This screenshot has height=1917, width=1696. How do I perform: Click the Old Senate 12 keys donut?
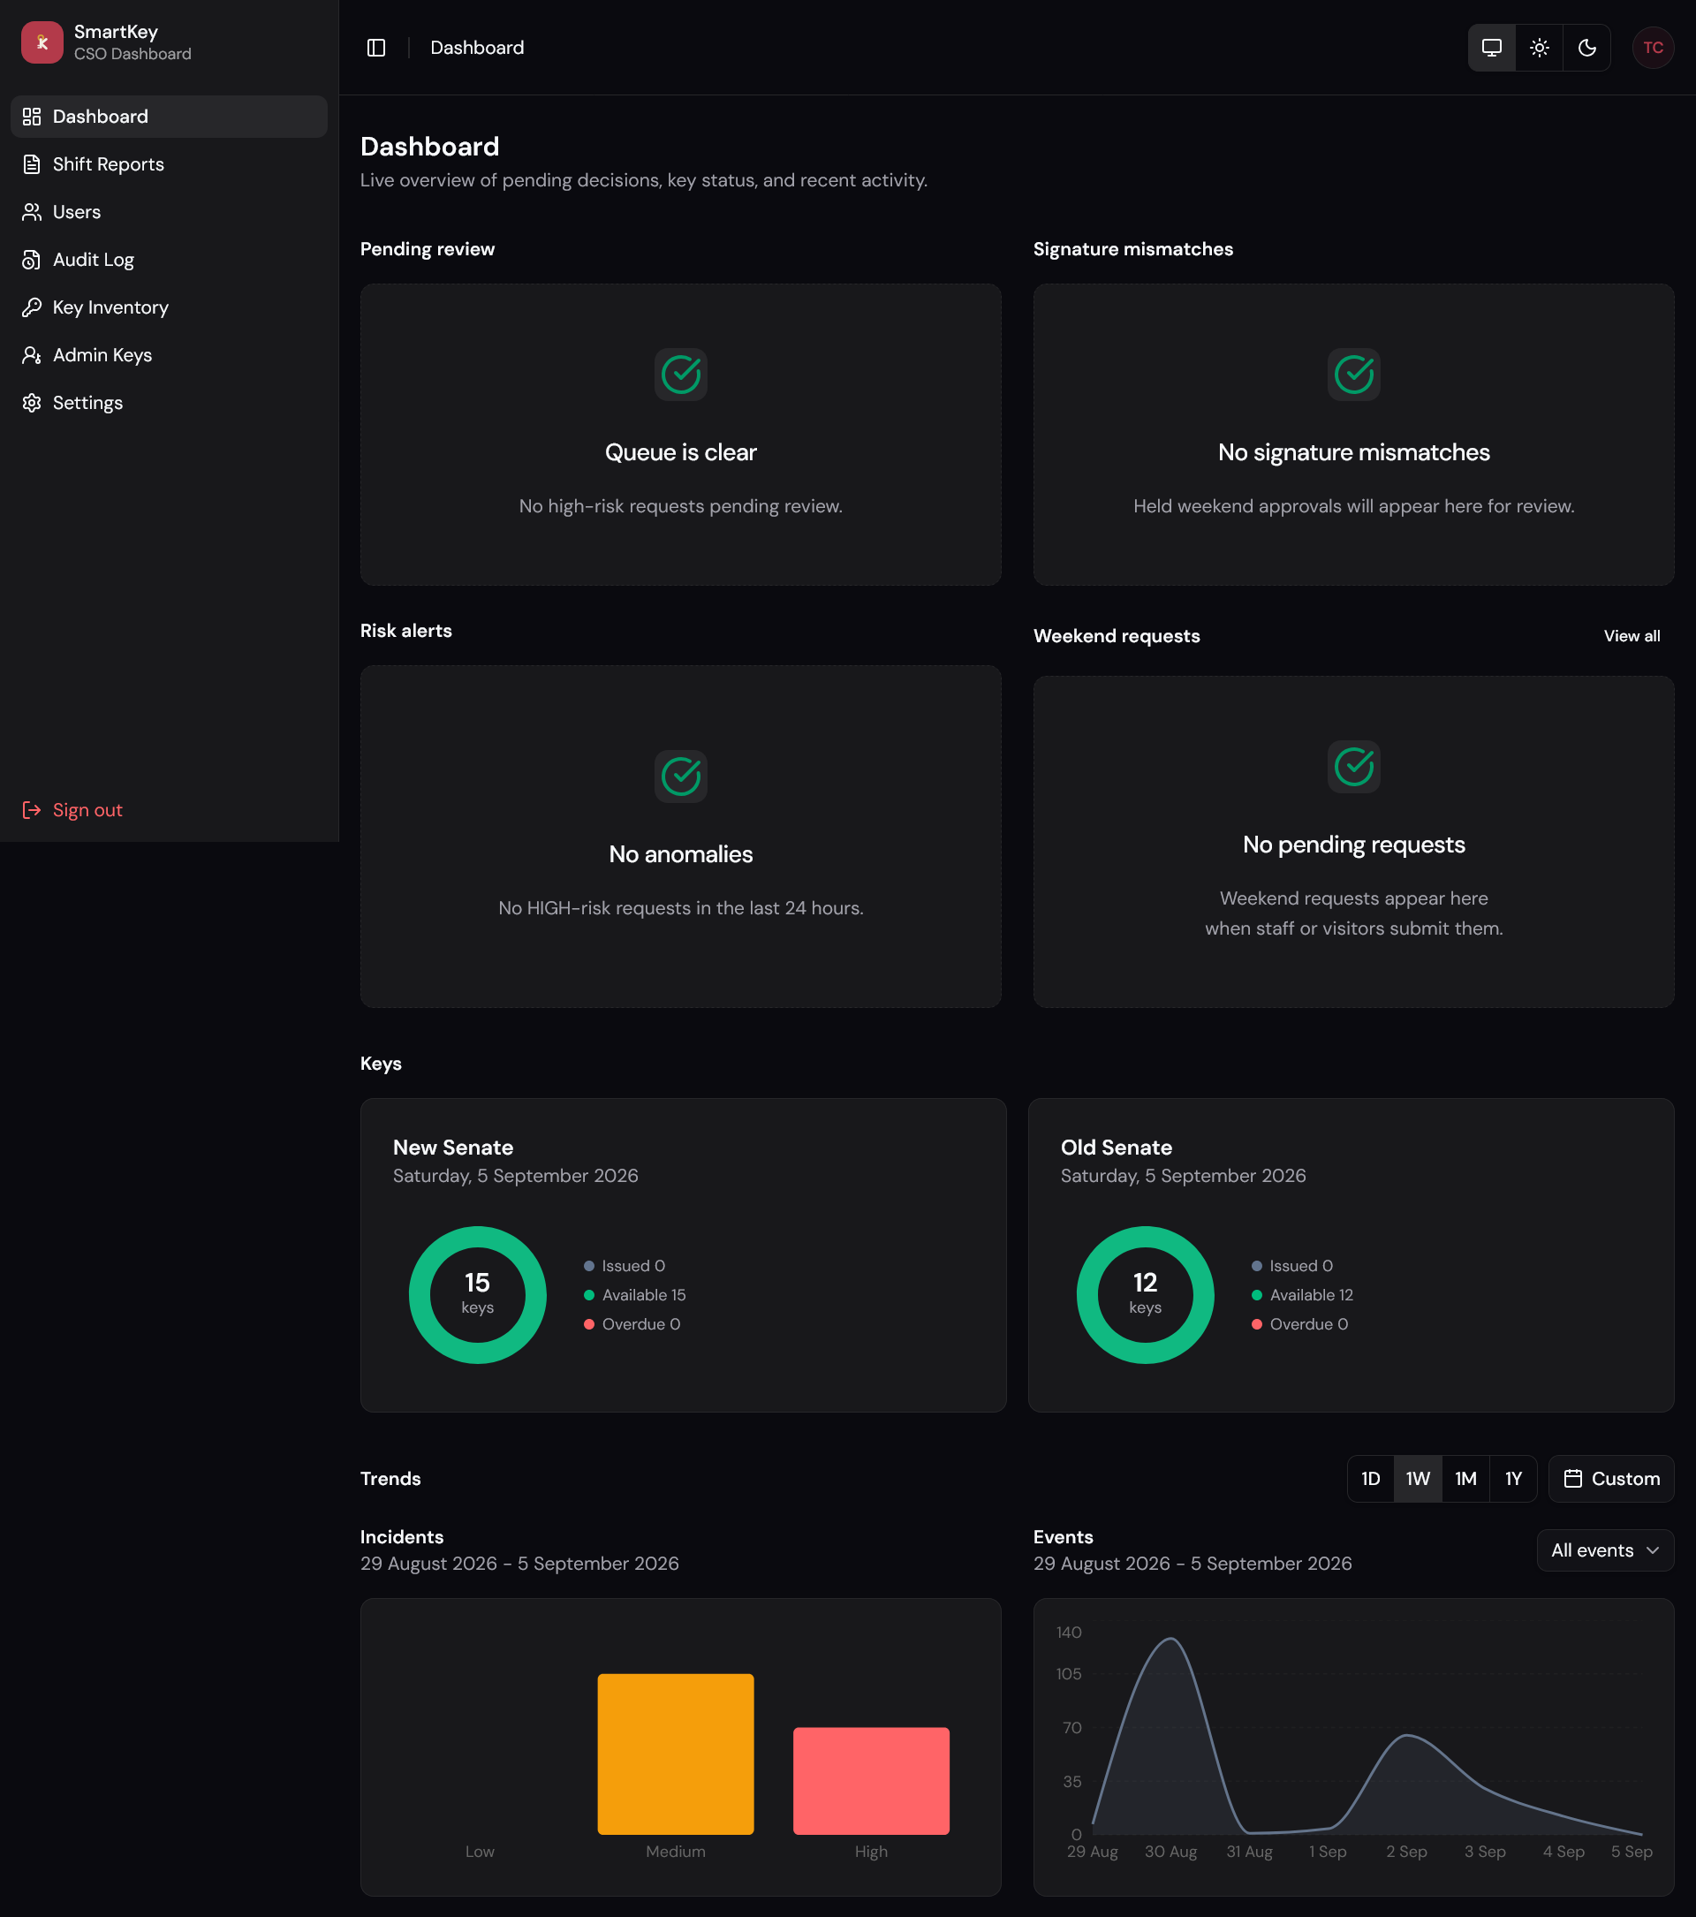[1145, 1295]
